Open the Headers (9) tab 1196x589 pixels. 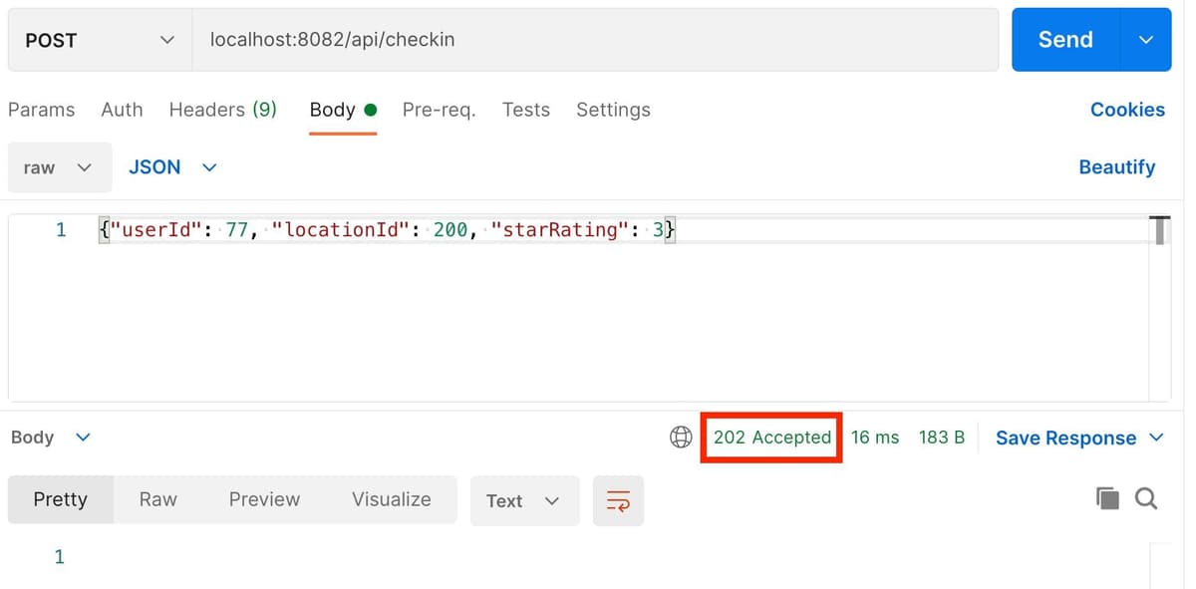(x=222, y=110)
